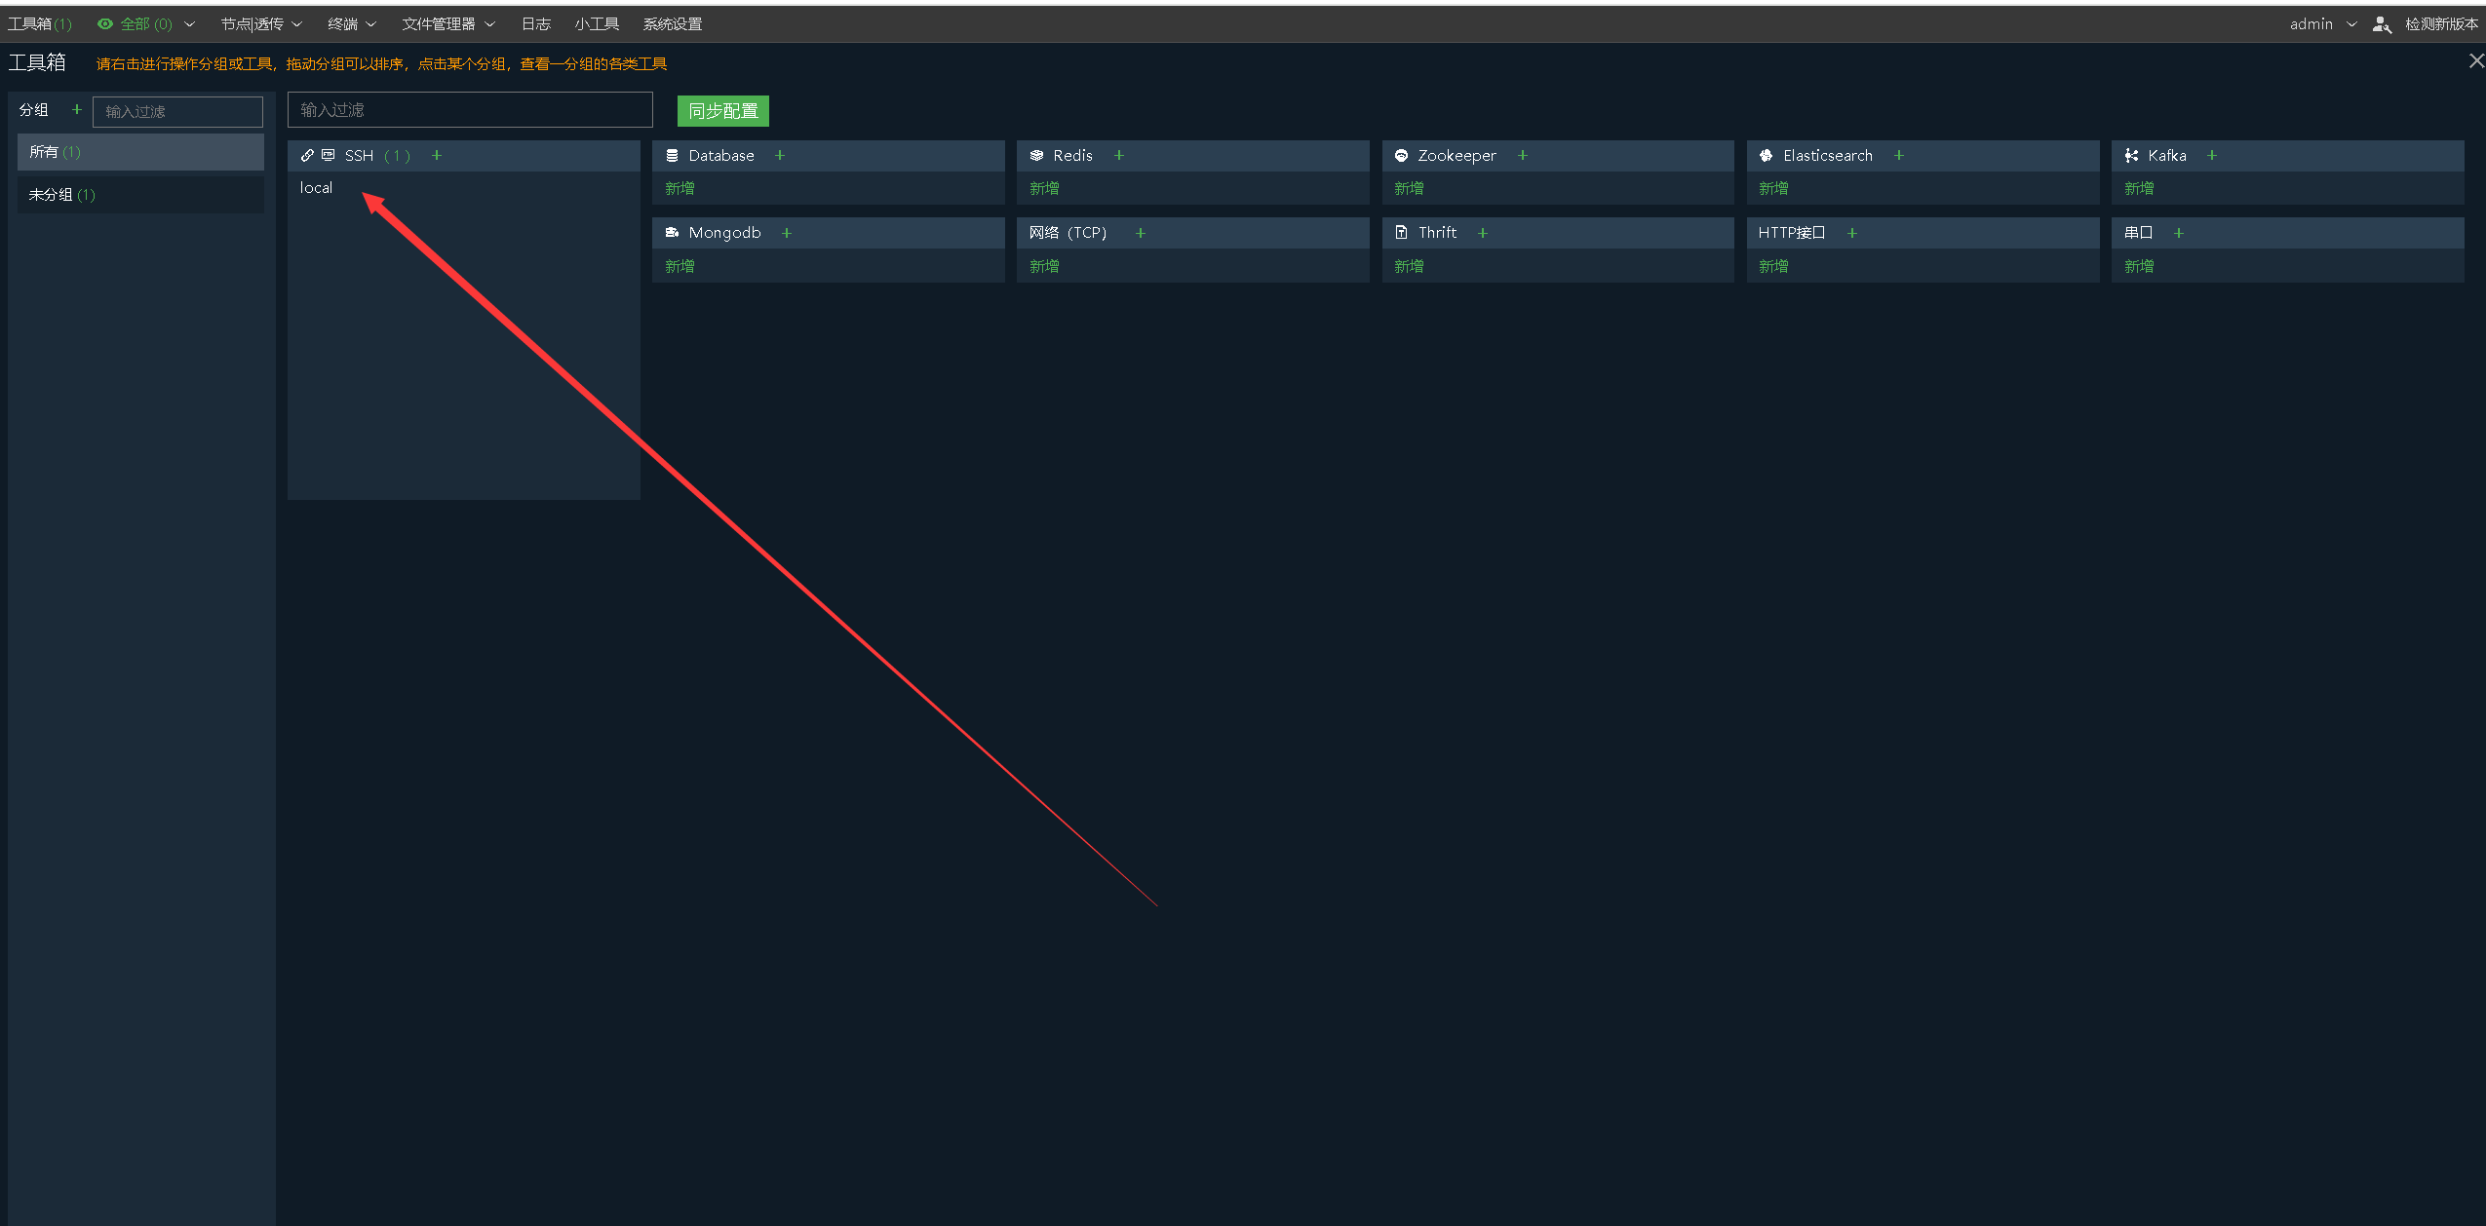Click the Elasticsearch header label
The height and width of the screenshot is (1226, 2486).
coord(1828,156)
